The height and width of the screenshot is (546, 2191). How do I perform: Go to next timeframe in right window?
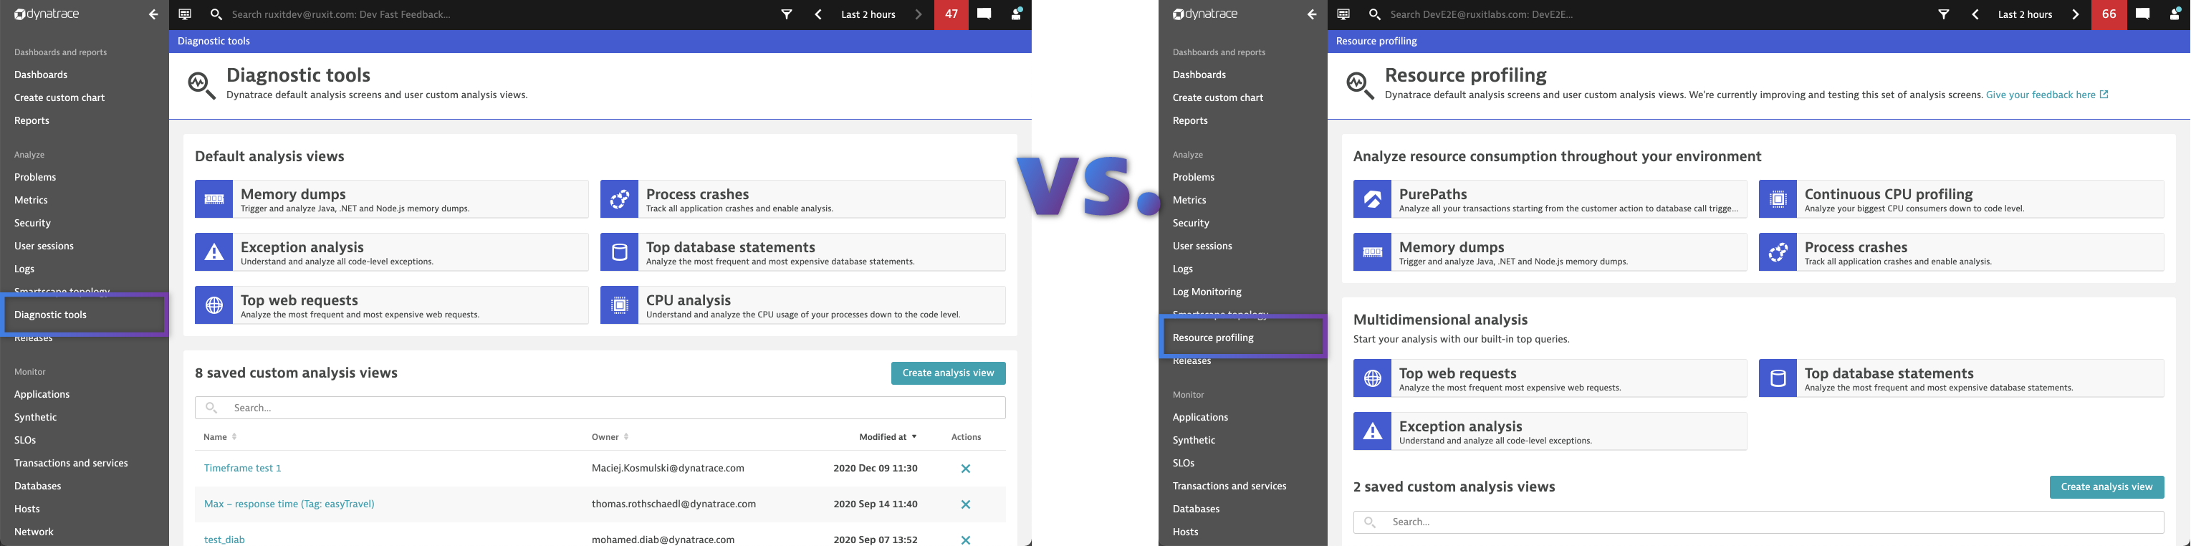pyautogui.click(x=2076, y=14)
